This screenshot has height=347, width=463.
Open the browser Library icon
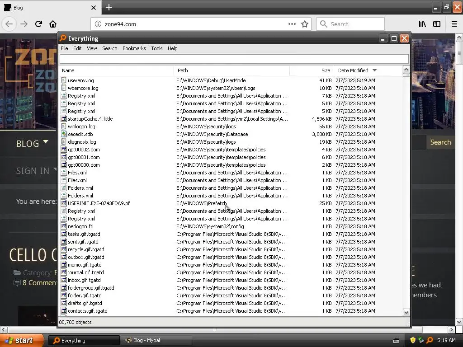(x=423, y=24)
